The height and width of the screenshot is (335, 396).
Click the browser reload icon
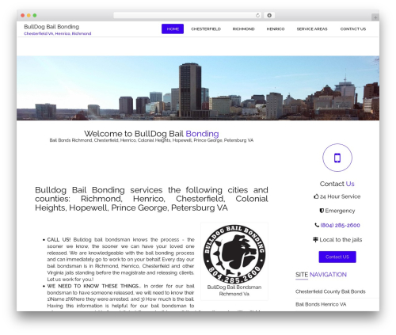[257, 16]
